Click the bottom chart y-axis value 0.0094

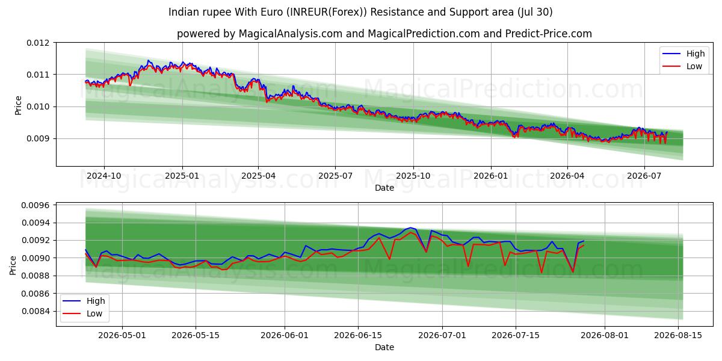(x=37, y=223)
